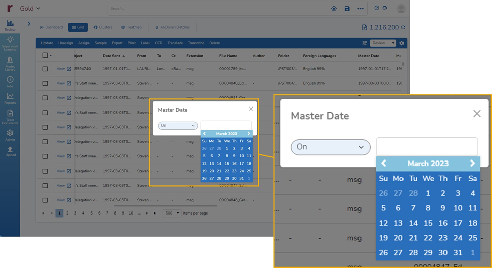This screenshot has width=492, height=268.
Task: Open the select-all dropdown arrow in the header
Action: 51,56
